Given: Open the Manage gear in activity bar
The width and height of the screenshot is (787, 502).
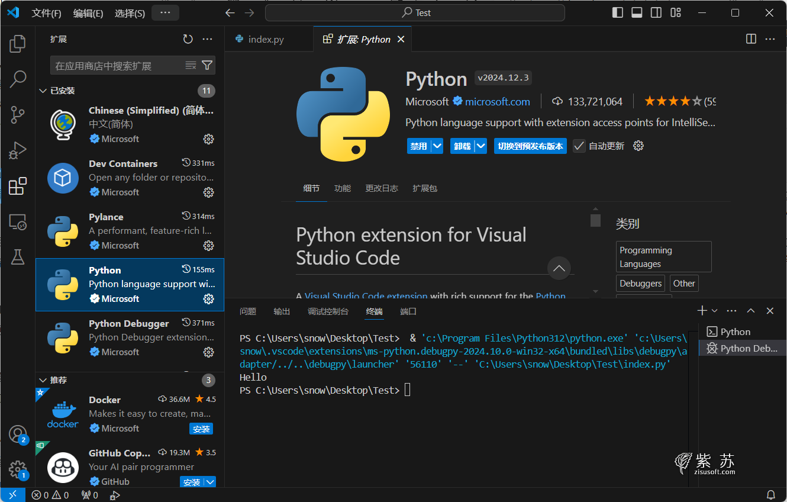Looking at the screenshot, I should (x=18, y=469).
